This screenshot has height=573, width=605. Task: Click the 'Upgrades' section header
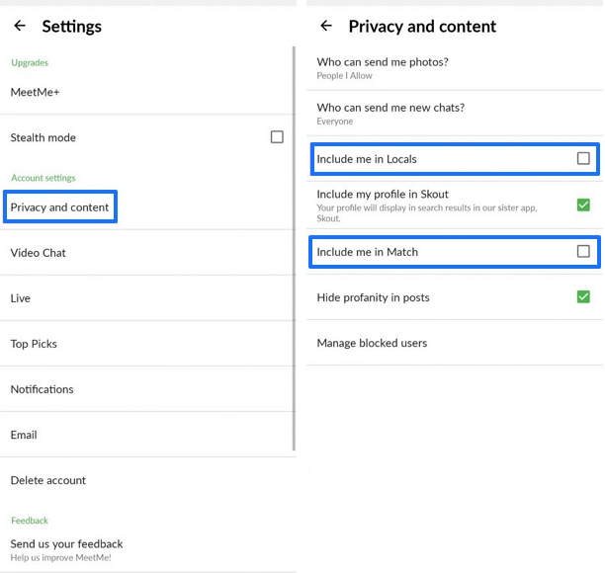click(30, 62)
